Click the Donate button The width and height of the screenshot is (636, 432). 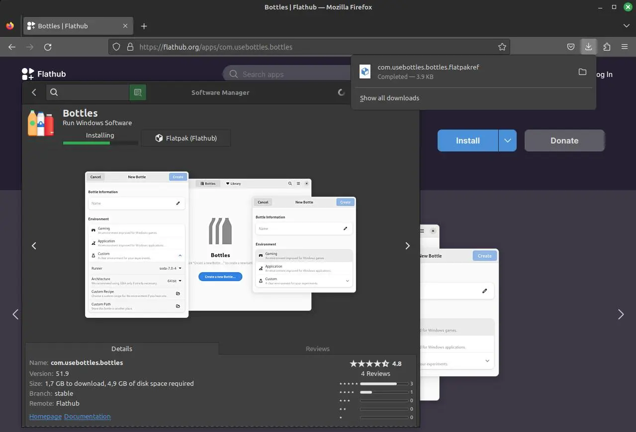pos(564,141)
